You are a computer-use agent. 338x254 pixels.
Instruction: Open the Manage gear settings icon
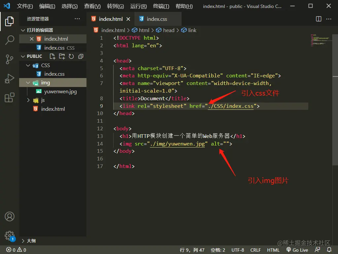tap(10, 235)
